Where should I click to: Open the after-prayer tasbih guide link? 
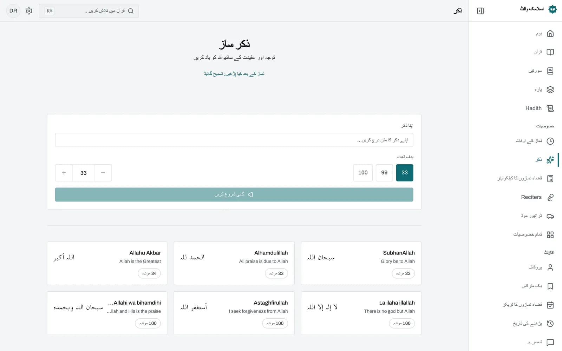click(x=234, y=74)
